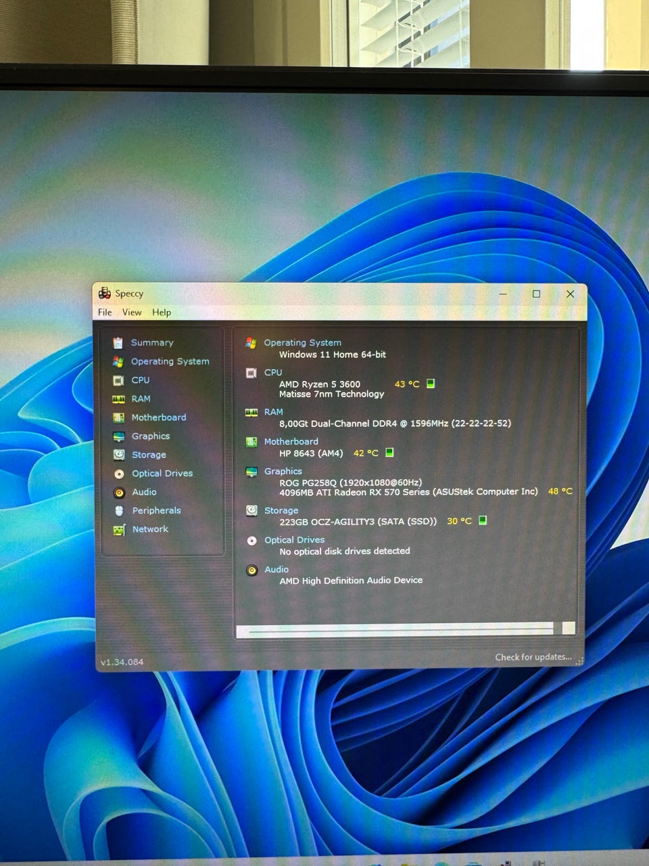This screenshot has width=649, height=866.
Task: Click the Motherboard icon in summary pane
Action: (251, 442)
